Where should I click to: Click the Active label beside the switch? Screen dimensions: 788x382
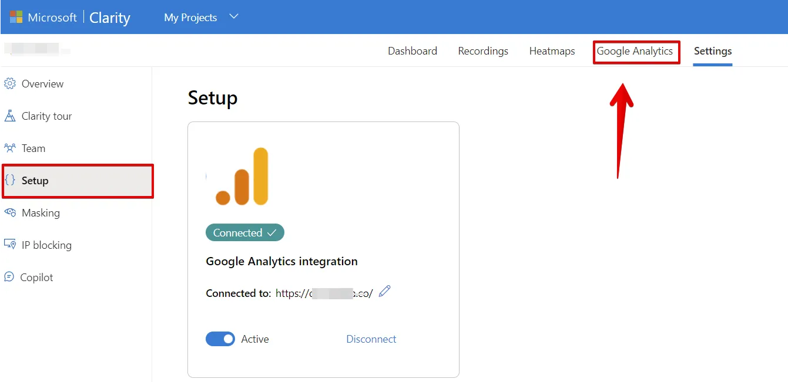[x=255, y=339]
